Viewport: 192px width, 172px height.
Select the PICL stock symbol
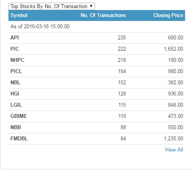click(16, 72)
